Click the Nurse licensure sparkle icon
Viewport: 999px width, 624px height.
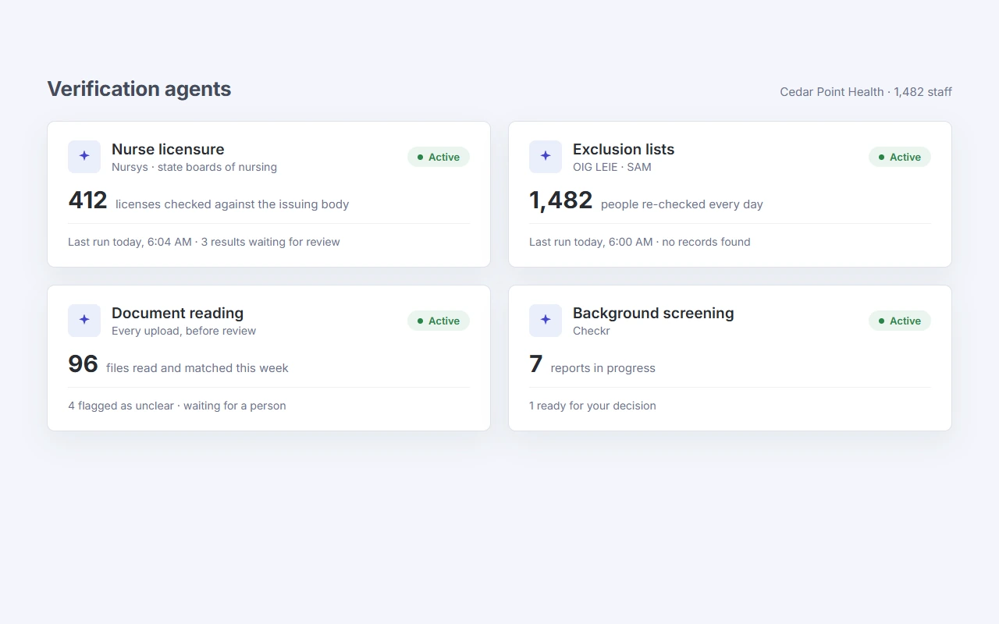84,157
